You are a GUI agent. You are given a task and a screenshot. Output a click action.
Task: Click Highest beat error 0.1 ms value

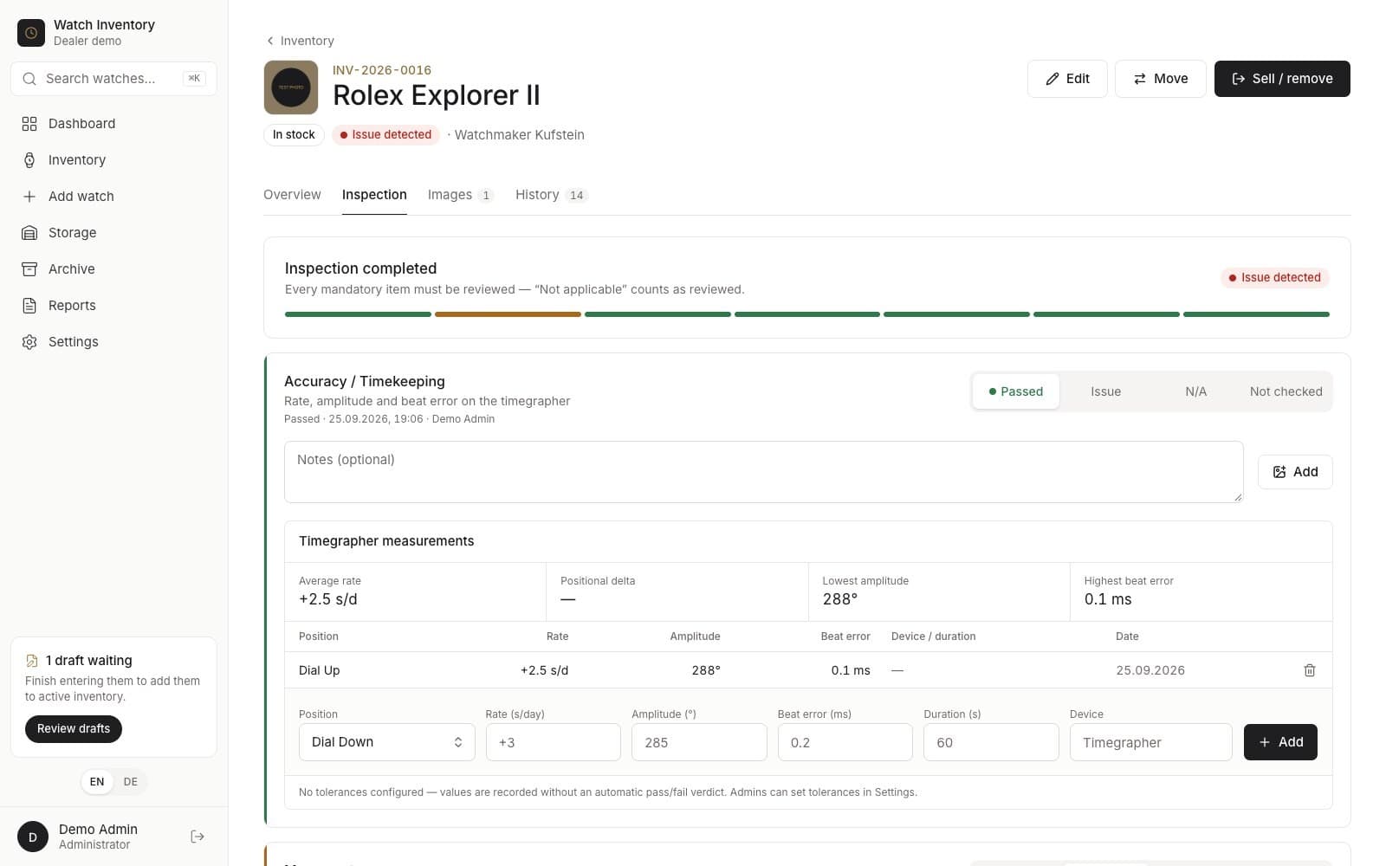[1108, 599]
